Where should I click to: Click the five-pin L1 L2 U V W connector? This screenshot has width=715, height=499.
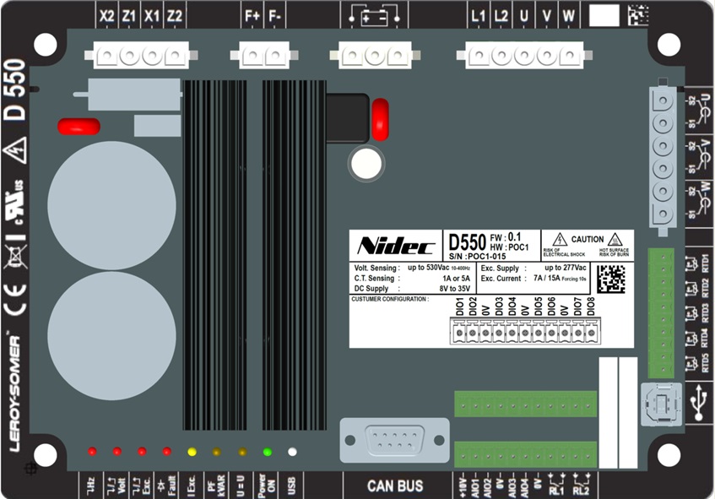[x=524, y=55]
